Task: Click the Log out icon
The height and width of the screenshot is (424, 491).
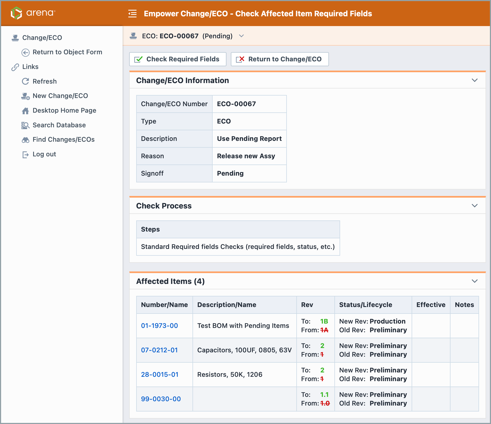Action: [26, 154]
